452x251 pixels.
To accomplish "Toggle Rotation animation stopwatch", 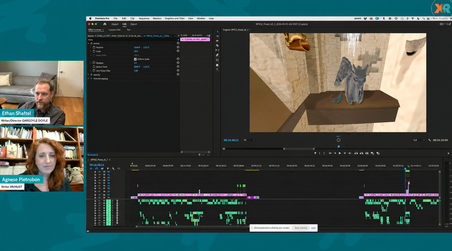I will pos(94,63).
